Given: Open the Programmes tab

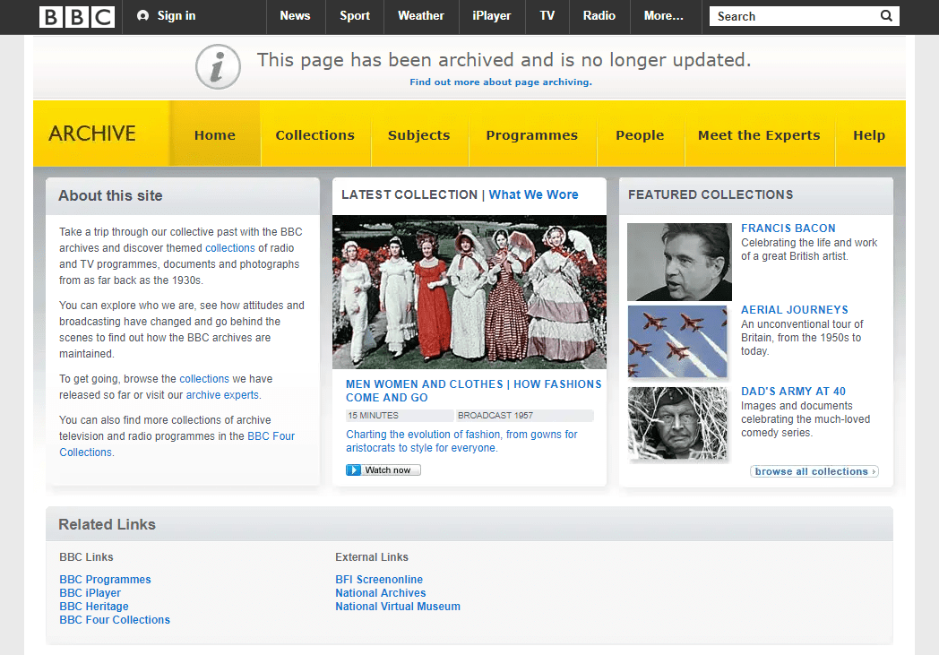Looking at the screenshot, I should click(x=532, y=135).
